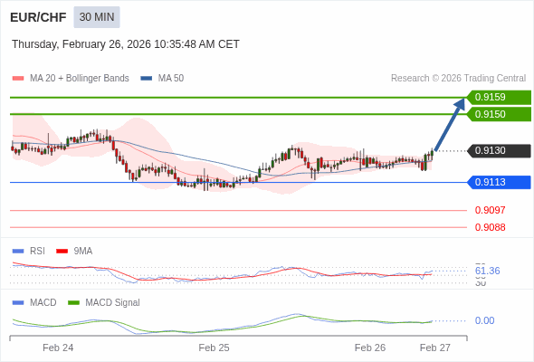534x362 pixels.
Task: Click the 0.9130 current price tag
Action: (499, 150)
